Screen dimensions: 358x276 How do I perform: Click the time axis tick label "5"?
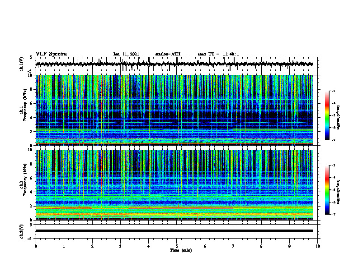click(177, 246)
